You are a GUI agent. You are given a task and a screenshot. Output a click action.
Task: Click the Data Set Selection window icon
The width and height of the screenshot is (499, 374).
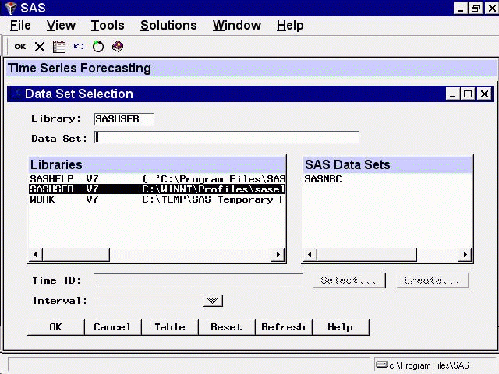16,93
